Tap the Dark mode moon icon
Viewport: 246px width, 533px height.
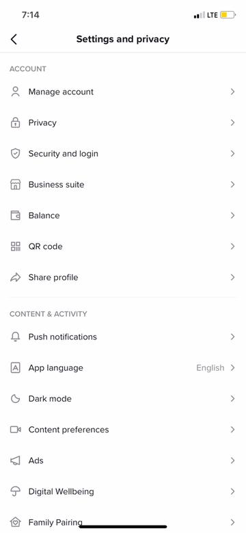(15, 399)
